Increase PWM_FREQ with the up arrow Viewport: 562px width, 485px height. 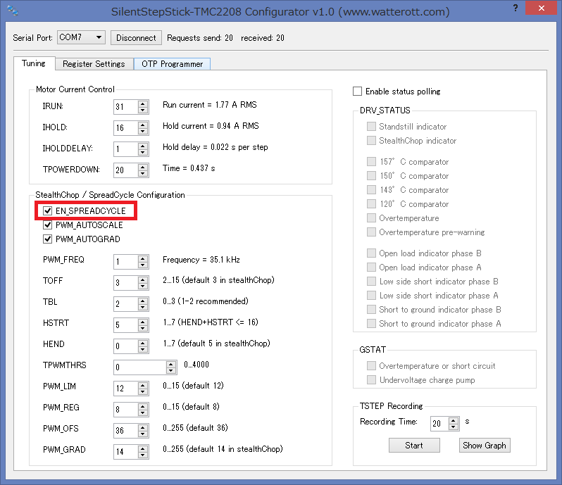[143, 258]
